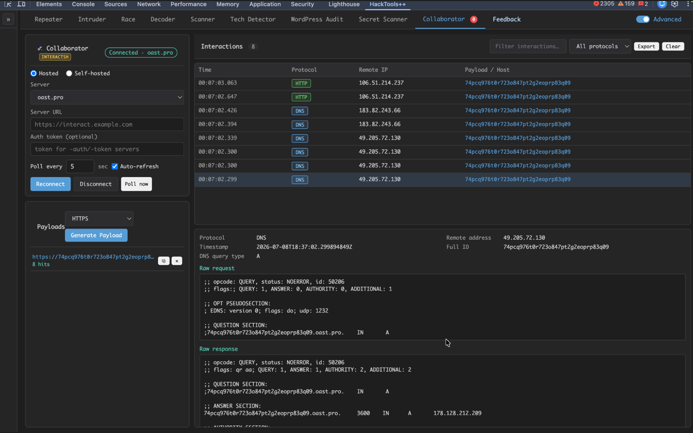The width and height of the screenshot is (693, 433).
Task: Open DevTools settings gear
Action: (675, 4)
